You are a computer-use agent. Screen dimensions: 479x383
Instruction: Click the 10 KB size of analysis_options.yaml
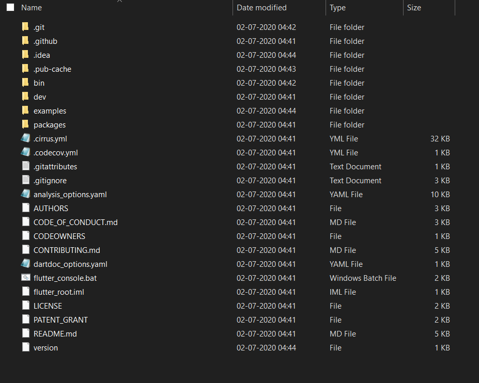point(440,195)
